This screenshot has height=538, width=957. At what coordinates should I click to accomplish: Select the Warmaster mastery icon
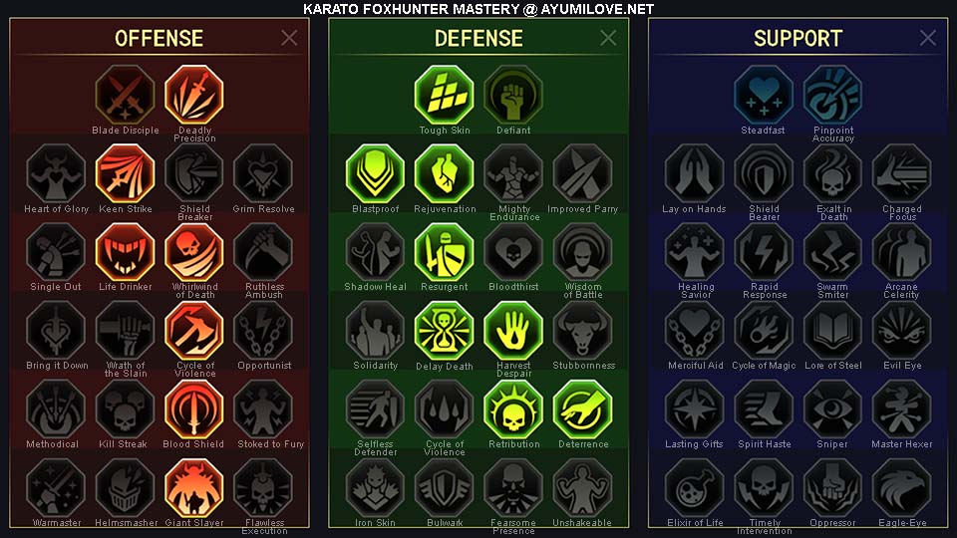coord(56,488)
